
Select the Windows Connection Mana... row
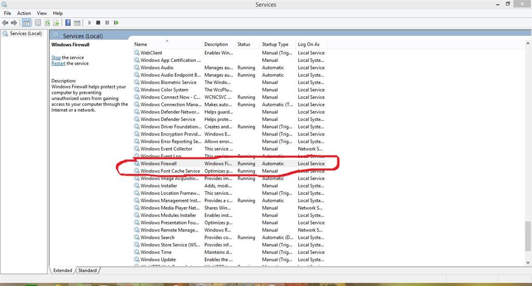(x=229, y=105)
